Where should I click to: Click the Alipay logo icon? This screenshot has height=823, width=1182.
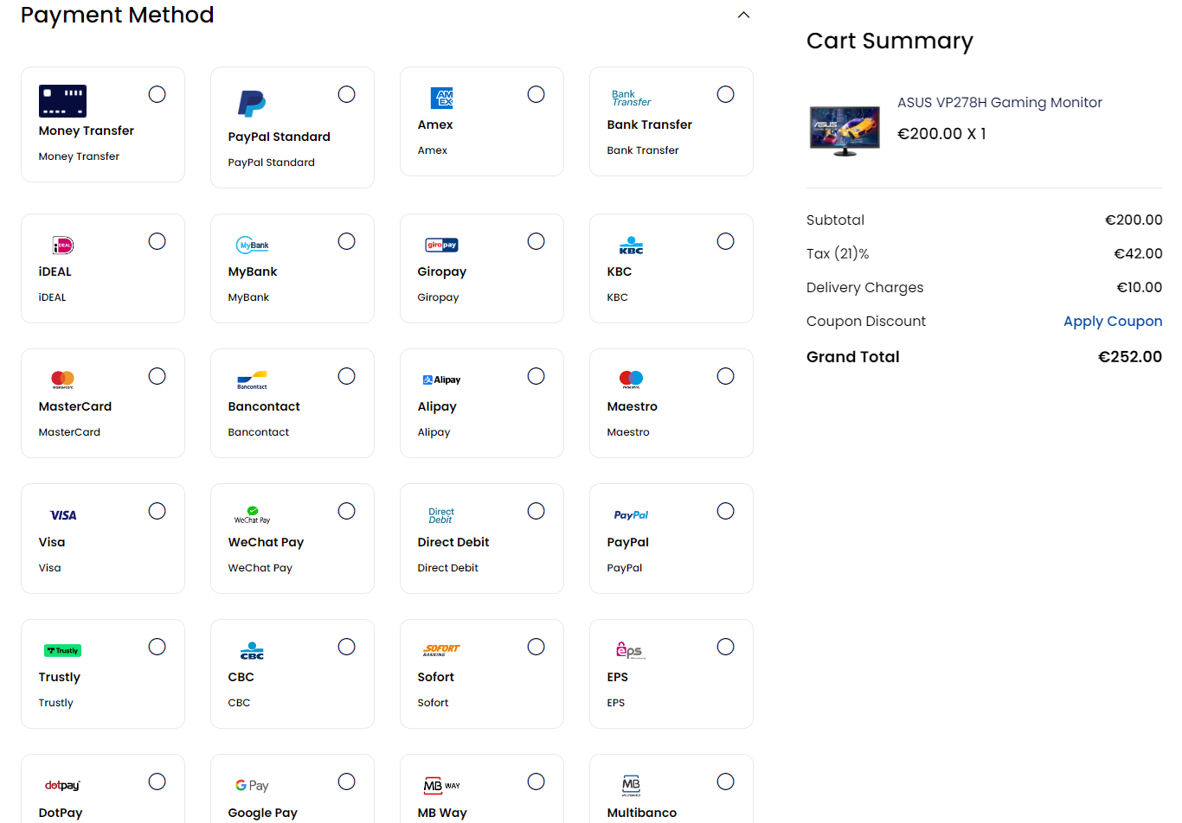pos(442,380)
